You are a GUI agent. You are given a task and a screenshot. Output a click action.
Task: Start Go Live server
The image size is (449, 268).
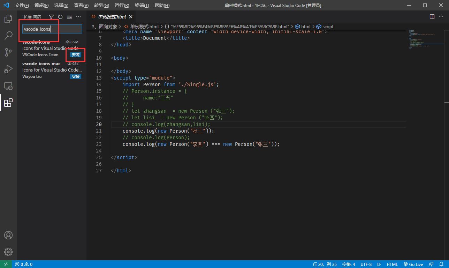point(413,264)
